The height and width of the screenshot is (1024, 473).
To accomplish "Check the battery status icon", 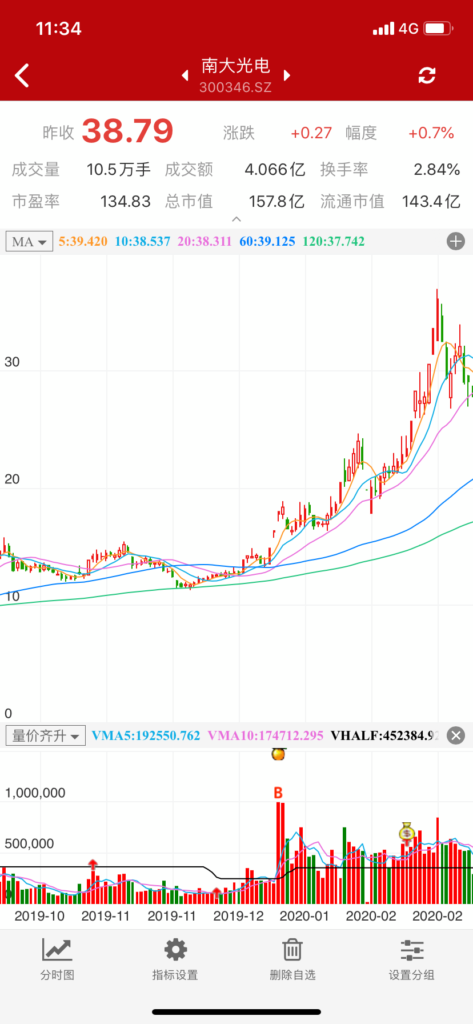I will click(438, 28).
